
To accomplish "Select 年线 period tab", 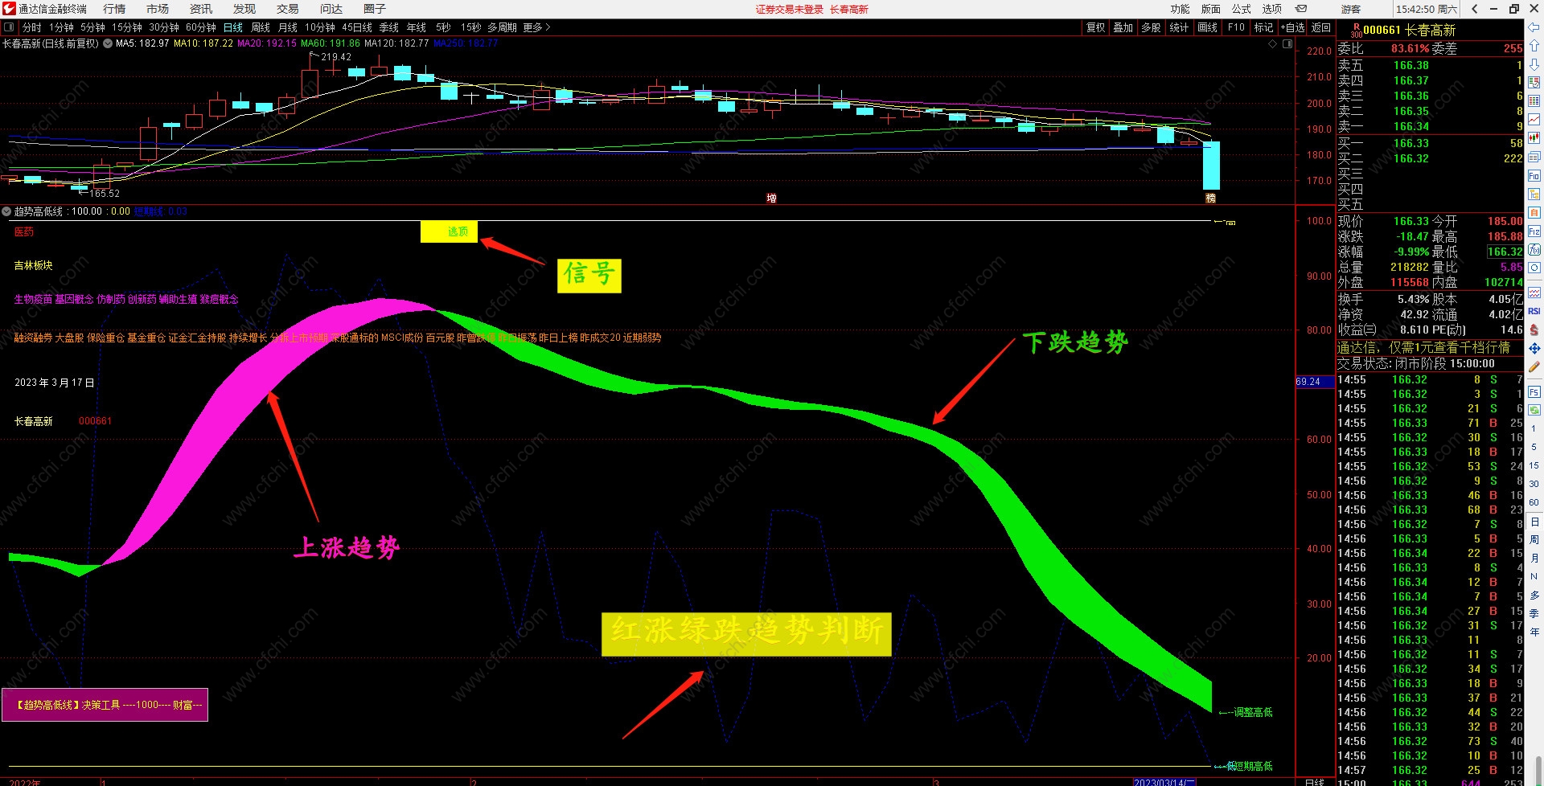I will coord(417,27).
